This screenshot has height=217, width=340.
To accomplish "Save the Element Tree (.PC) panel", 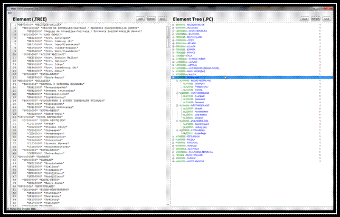I will 327,18.
